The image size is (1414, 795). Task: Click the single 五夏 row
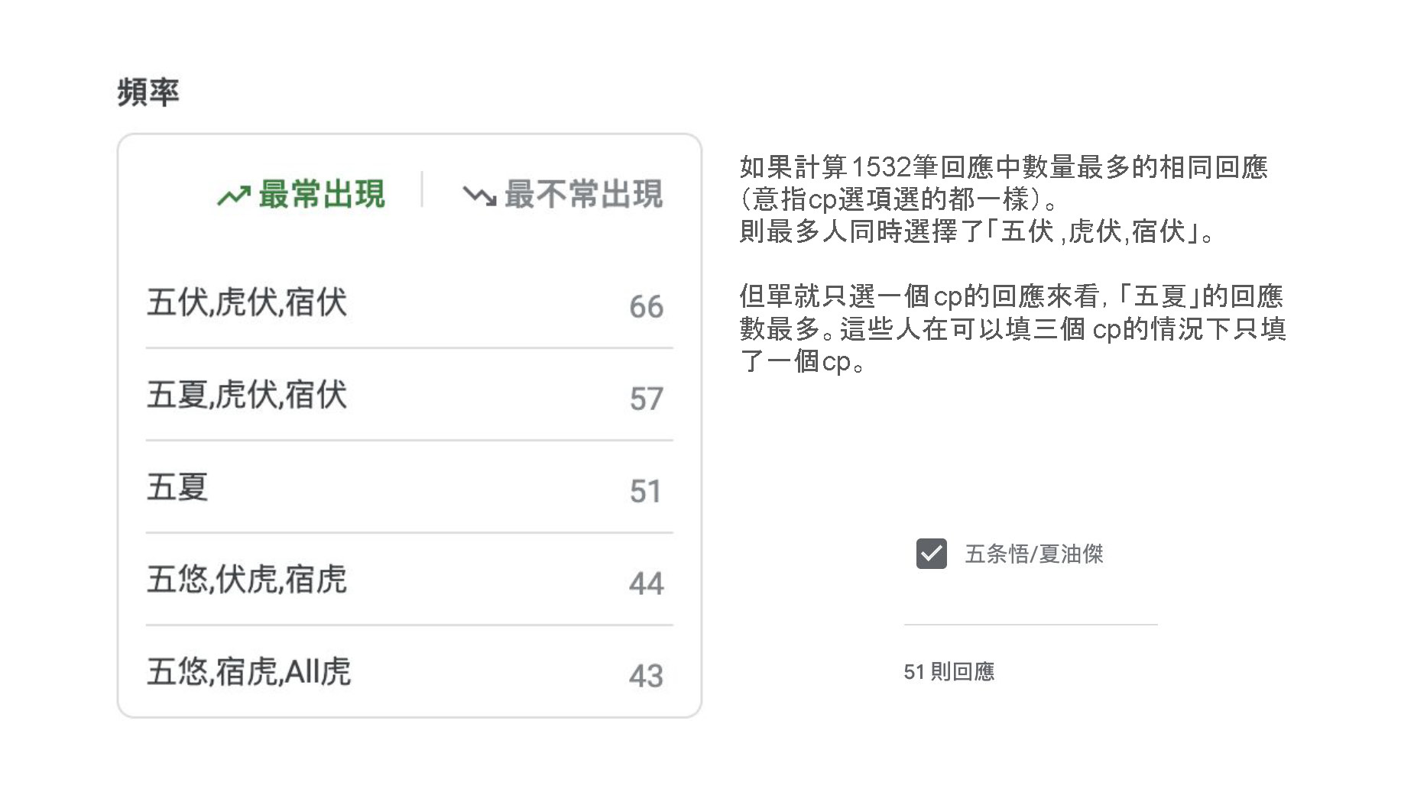click(409, 487)
